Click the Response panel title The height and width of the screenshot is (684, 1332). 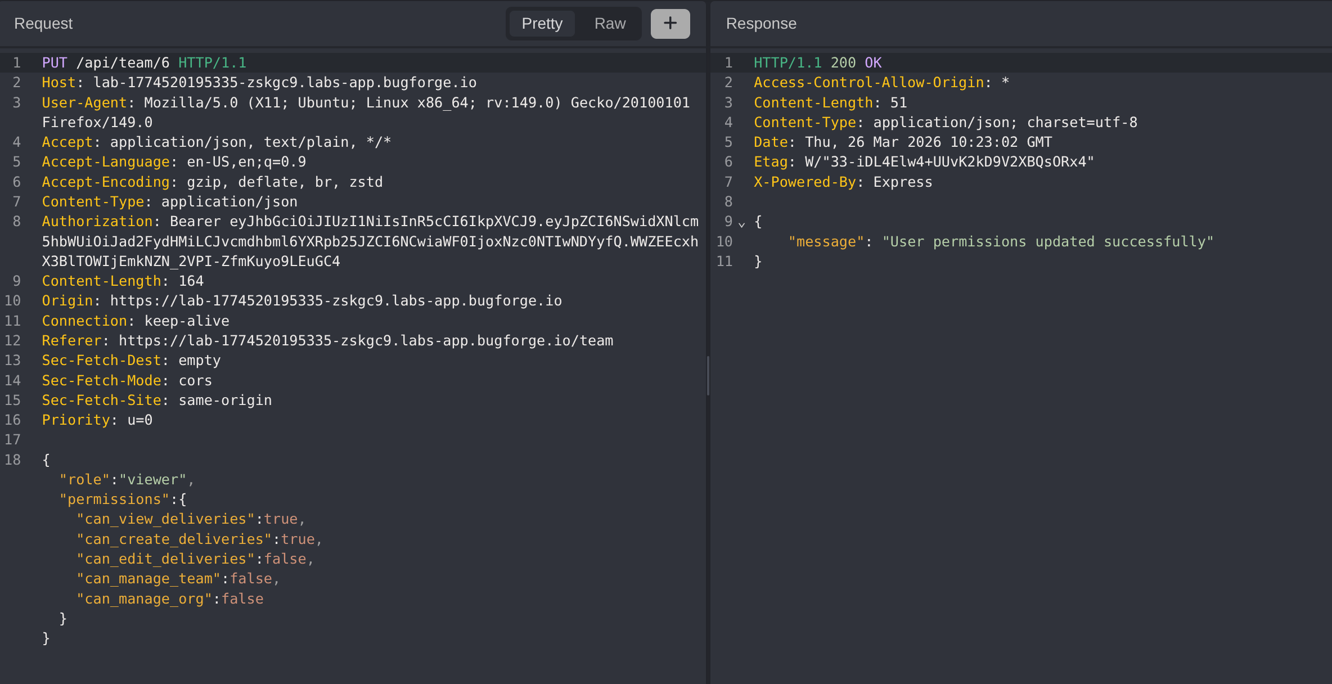[760, 24]
